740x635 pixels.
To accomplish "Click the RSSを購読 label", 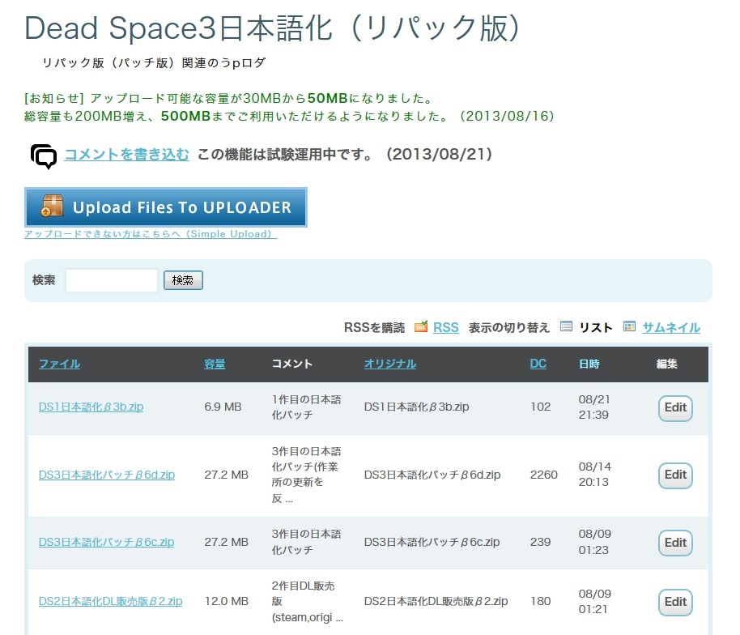I will (x=374, y=328).
